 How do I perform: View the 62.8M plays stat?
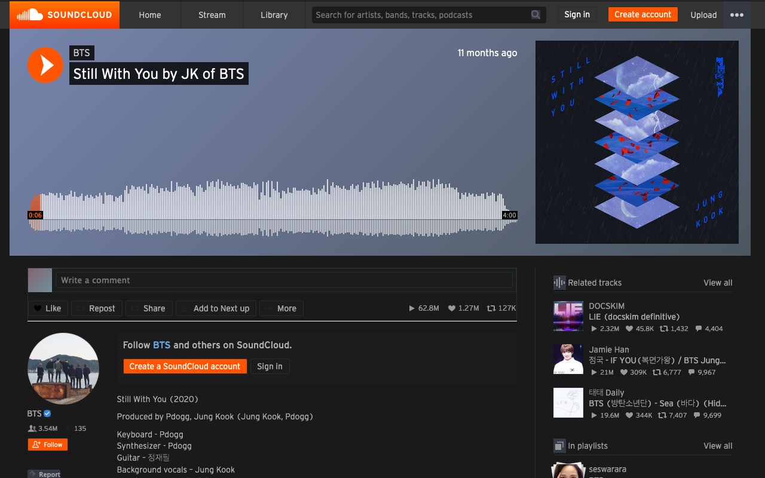(x=424, y=308)
